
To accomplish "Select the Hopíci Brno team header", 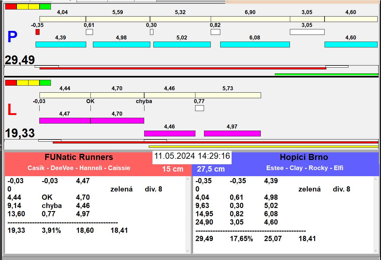I will [x=304, y=157].
